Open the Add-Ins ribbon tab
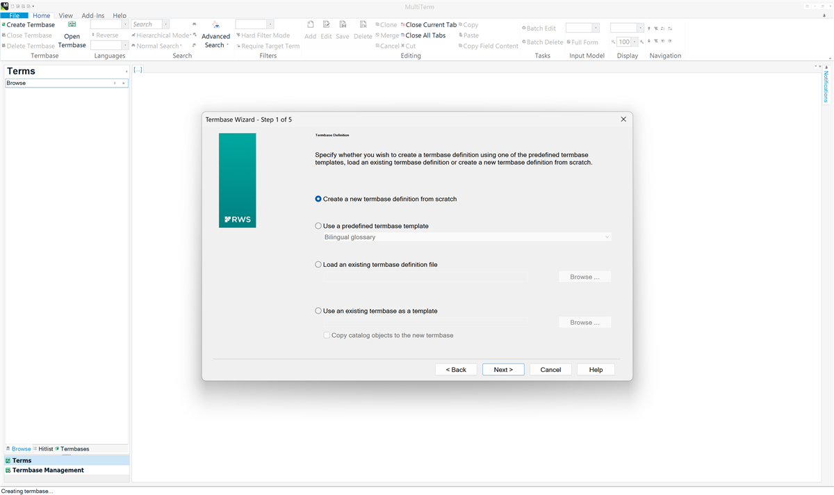Viewport: 834px width, 495px height. coord(93,15)
